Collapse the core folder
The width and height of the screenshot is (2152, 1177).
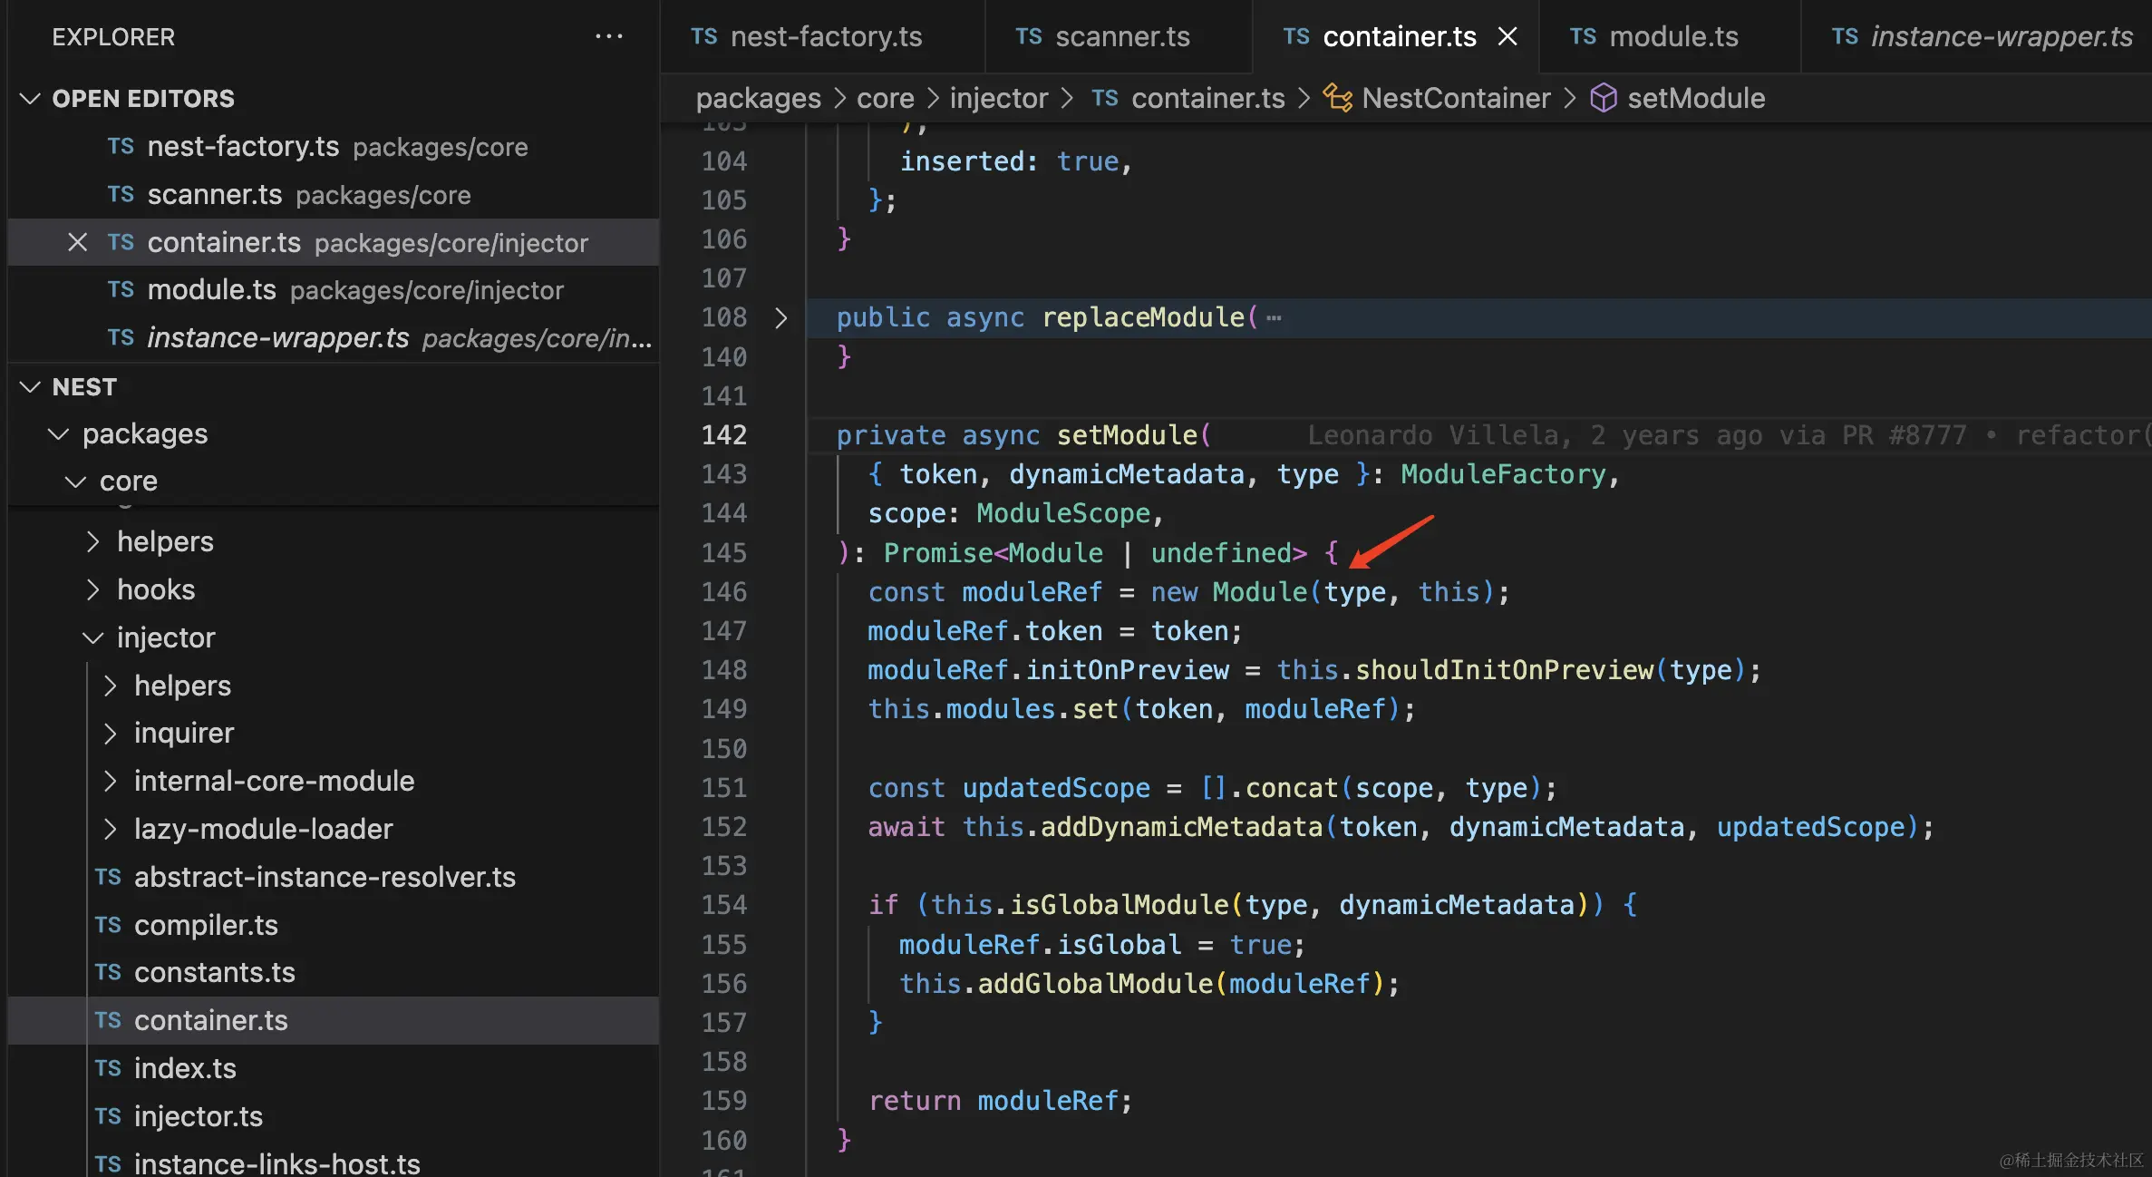(76, 481)
